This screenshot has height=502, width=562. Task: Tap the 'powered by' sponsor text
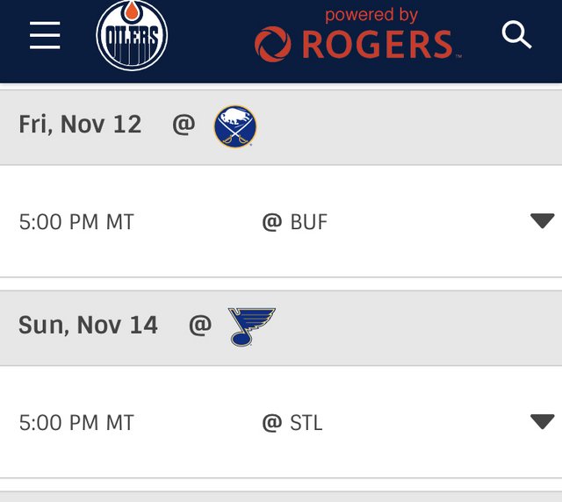pos(371,16)
